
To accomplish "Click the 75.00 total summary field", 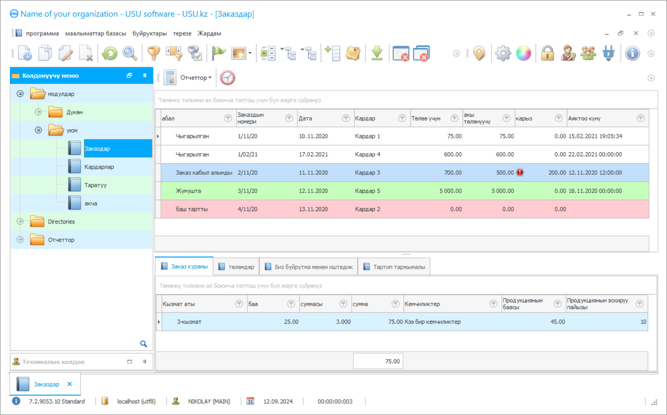I will point(378,361).
